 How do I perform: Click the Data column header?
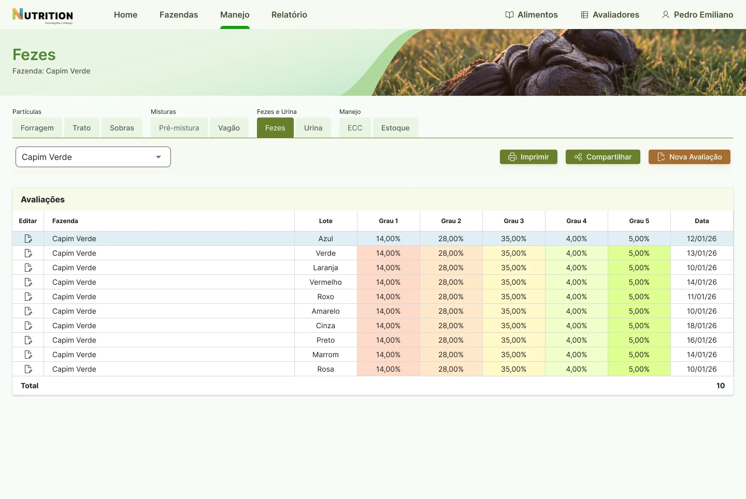click(x=702, y=221)
